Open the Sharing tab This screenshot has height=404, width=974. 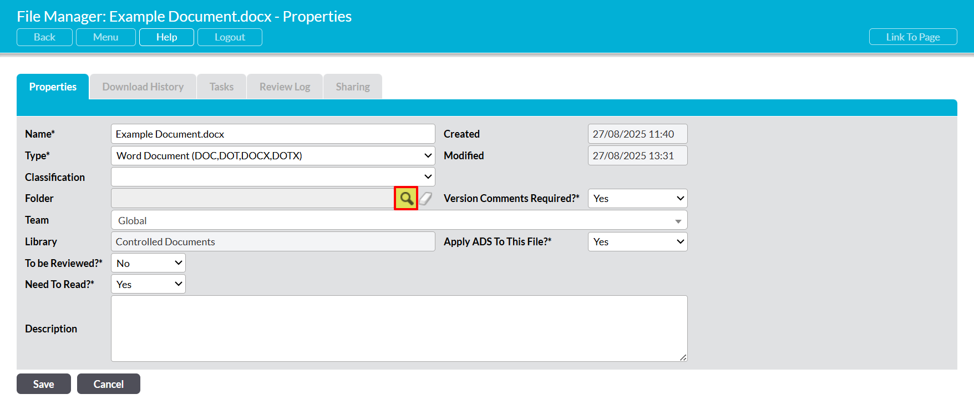tap(353, 87)
